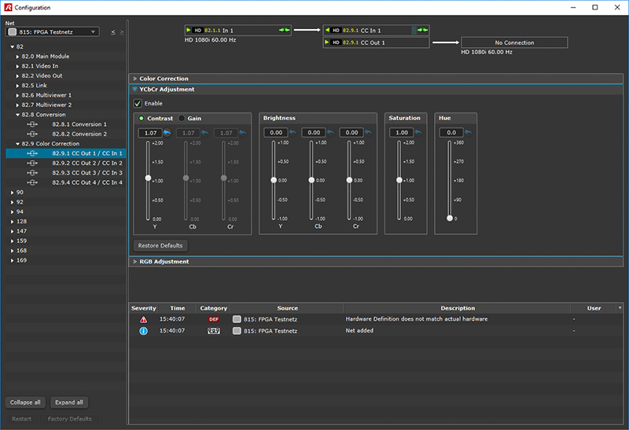
Task: Click the Saturation slider handle
Action: point(399,180)
